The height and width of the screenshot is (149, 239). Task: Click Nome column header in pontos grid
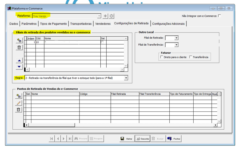tap(55, 94)
